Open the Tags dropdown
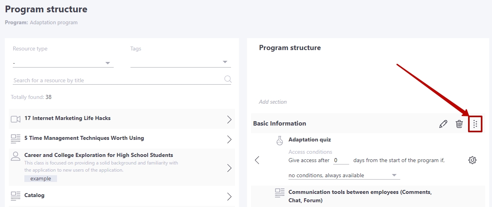Image resolution: width=492 pixels, height=207 pixels. pyautogui.click(x=181, y=62)
